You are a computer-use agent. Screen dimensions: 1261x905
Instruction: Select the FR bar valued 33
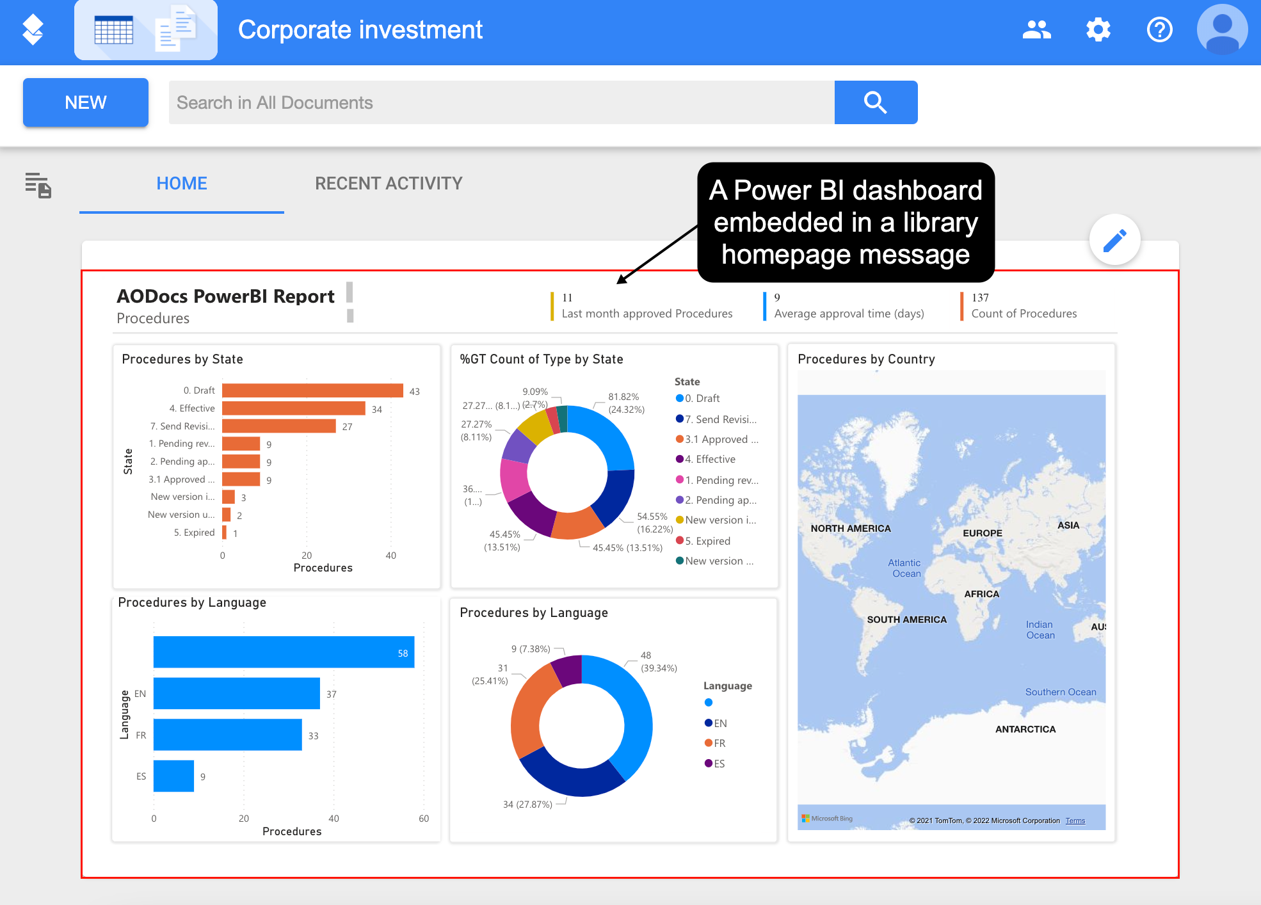[x=227, y=735]
